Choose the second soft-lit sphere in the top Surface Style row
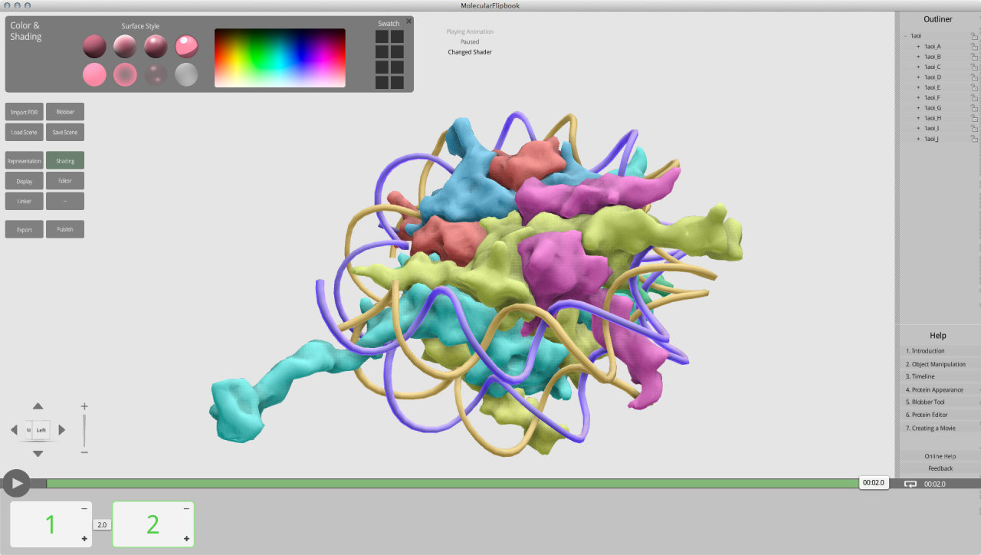Screen dimensions: 981x555 pyautogui.click(x=125, y=47)
